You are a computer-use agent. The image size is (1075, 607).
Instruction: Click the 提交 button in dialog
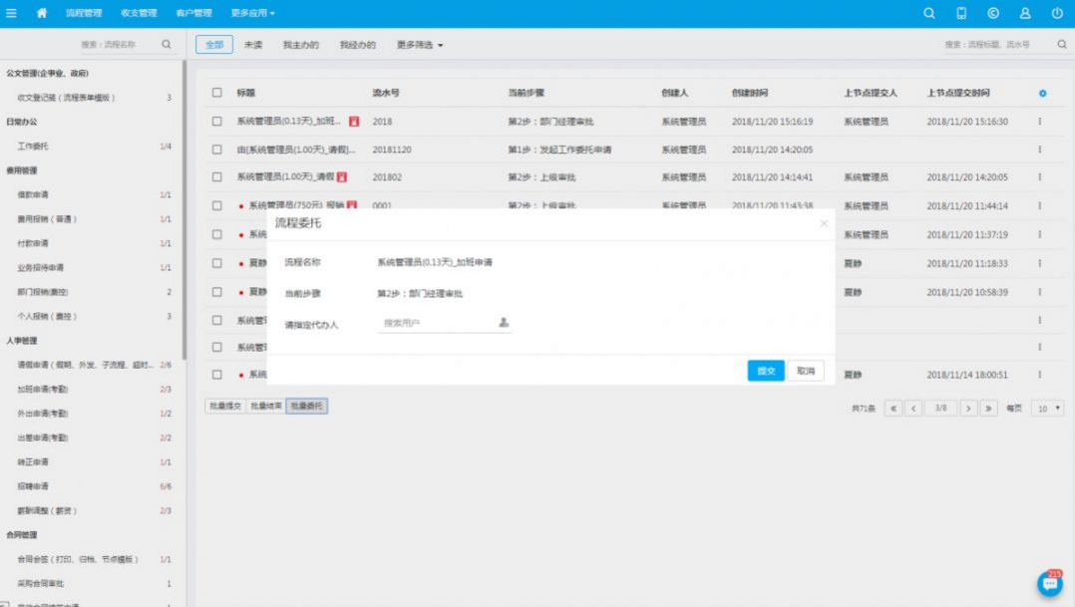pos(766,371)
